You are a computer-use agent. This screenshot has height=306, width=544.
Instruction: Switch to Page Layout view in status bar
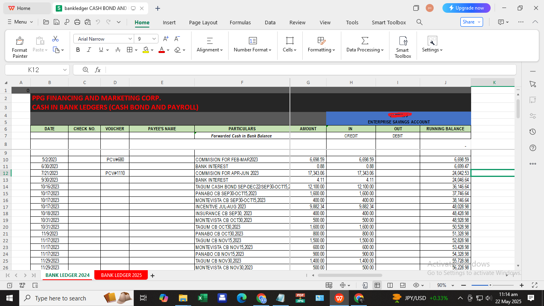click(403, 285)
